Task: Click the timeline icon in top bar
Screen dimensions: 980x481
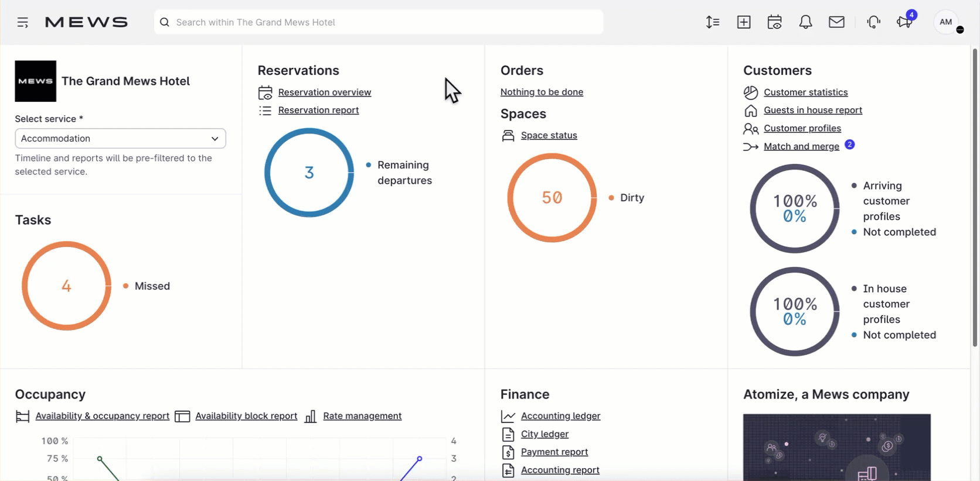Action: pos(713,22)
